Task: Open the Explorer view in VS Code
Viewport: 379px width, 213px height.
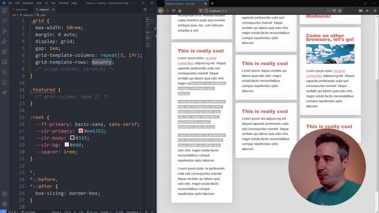Action: pos(4,11)
